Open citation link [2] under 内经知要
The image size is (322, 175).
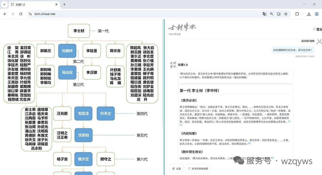point(250,143)
